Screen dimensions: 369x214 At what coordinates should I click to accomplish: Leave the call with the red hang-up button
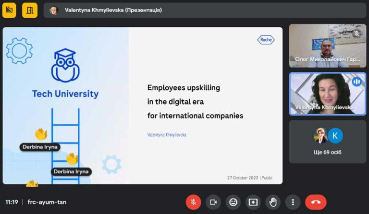pyautogui.click(x=316, y=202)
